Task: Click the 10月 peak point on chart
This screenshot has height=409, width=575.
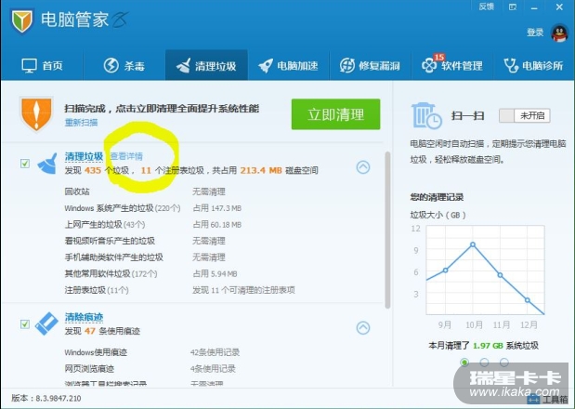Action: pos(473,244)
